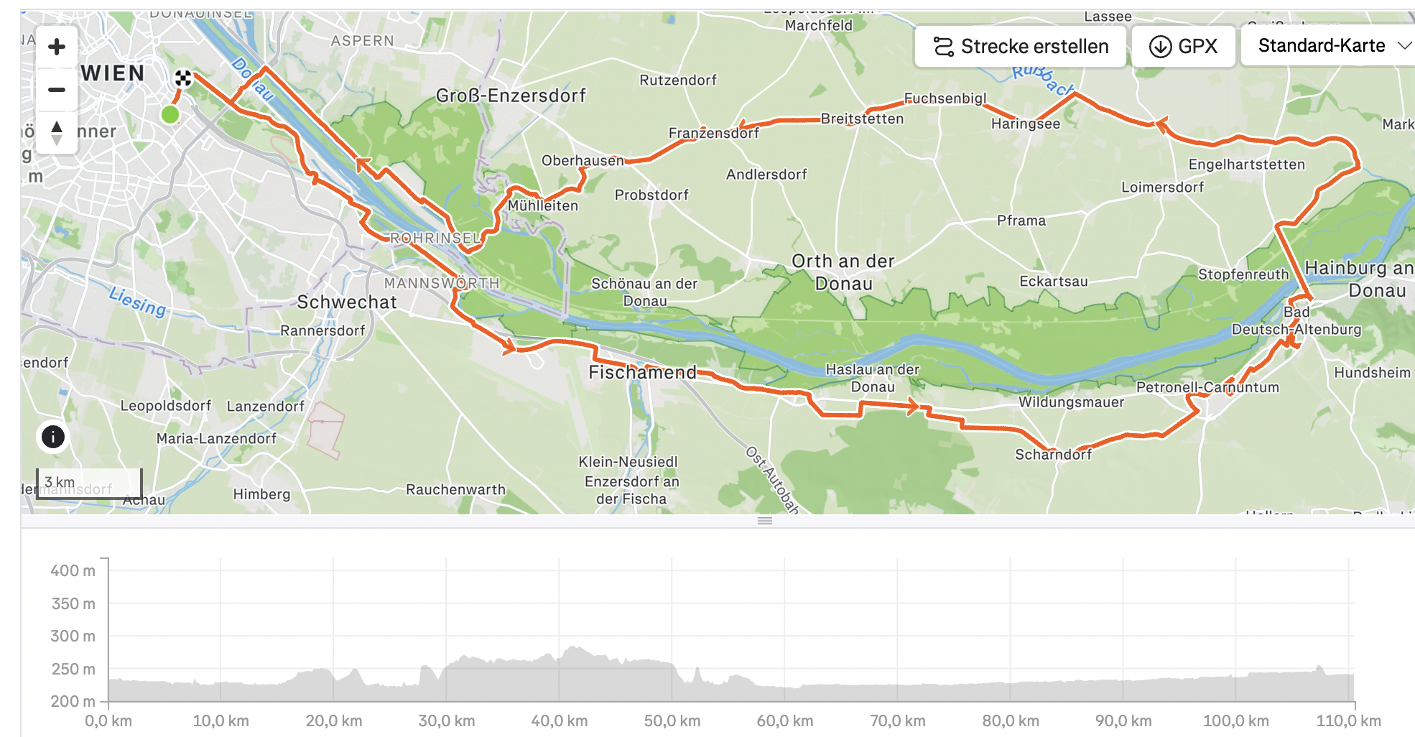Open the Standard-Karte map style dropdown
The width and height of the screenshot is (1415, 737).
tap(1329, 46)
